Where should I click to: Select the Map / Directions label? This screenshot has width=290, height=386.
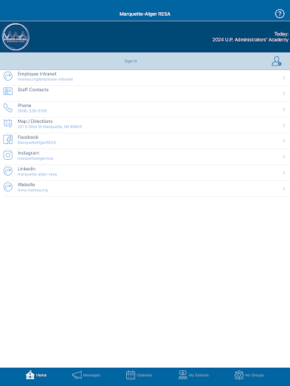35,121
